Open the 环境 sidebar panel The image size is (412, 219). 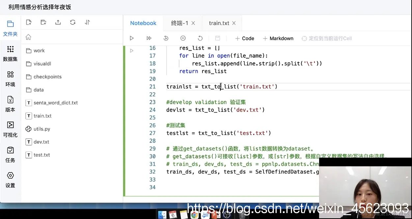click(x=10, y=79)
